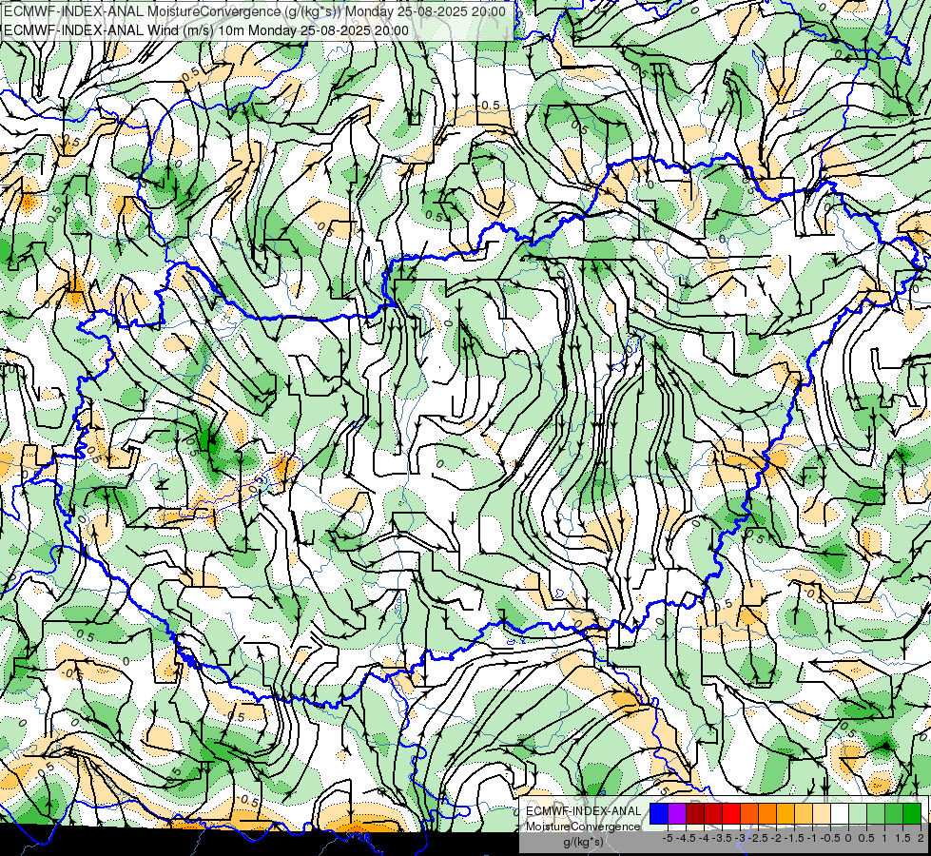Select the bright red swatch between -3.5 and -3
The image size is (931, 856).
click(x=731, y=814)
